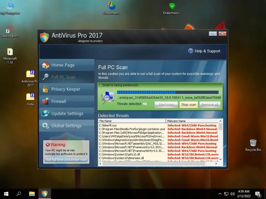
Task: Open the Recycle Bin
Action: tap(253, 145)
